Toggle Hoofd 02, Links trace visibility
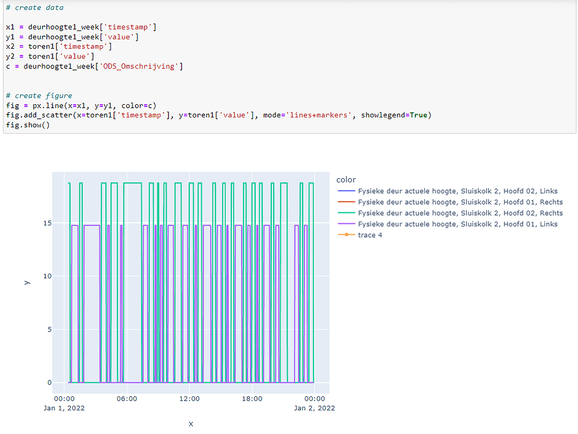 458,191
